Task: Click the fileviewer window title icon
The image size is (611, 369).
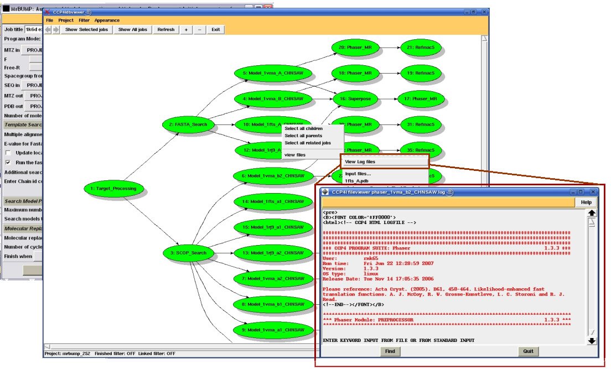Action: [x=325, y=192]
